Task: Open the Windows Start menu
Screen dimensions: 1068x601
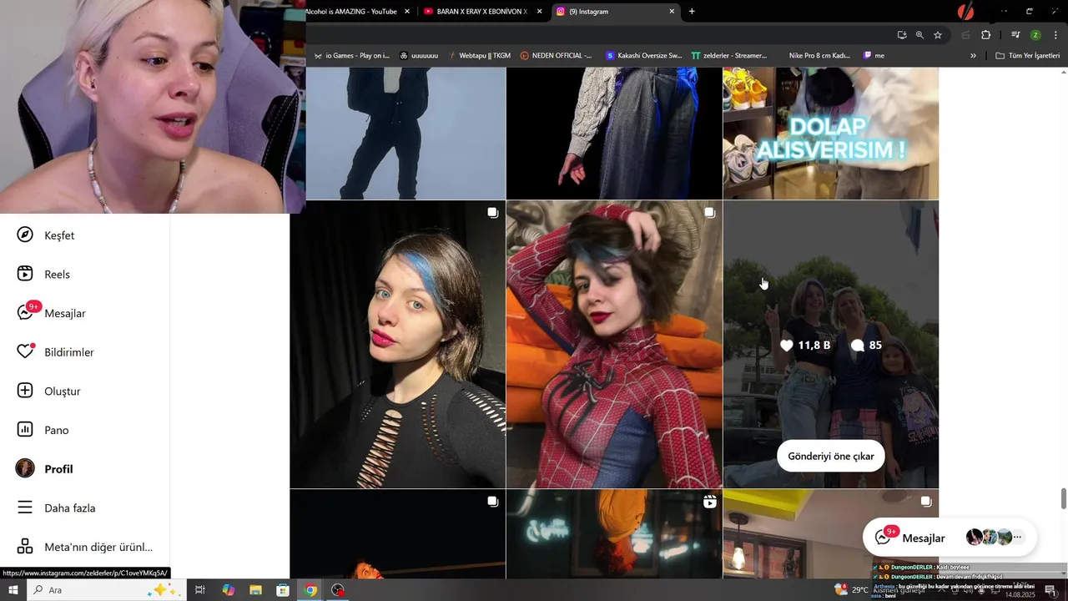Action: coord(13,590)
